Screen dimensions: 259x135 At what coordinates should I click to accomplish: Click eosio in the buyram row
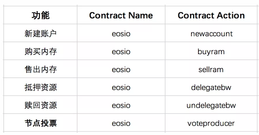click(121, 52)
